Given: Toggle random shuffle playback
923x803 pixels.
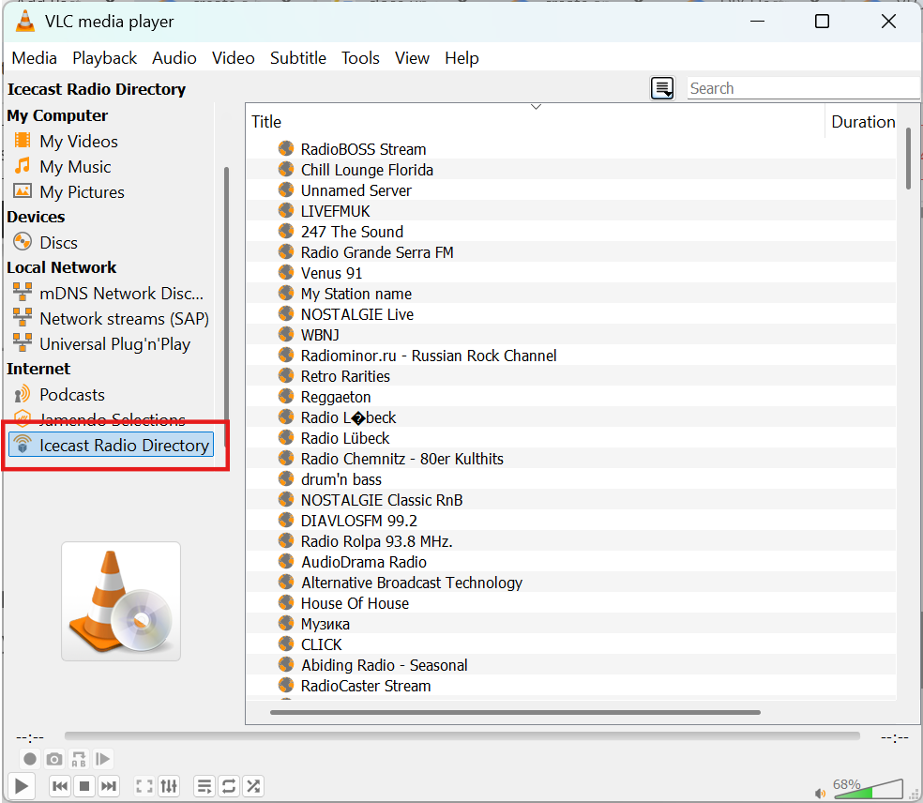Looking at the screenshot, I should (x=253, y=786).
